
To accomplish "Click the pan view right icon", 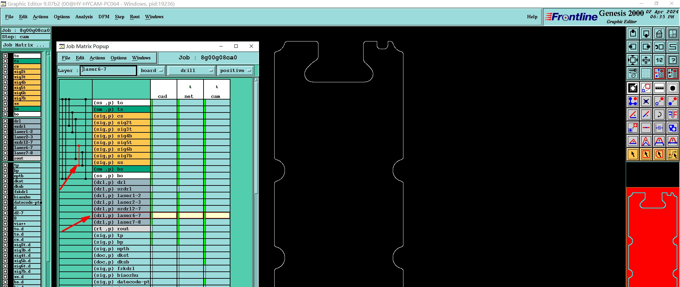I will 646,47.
